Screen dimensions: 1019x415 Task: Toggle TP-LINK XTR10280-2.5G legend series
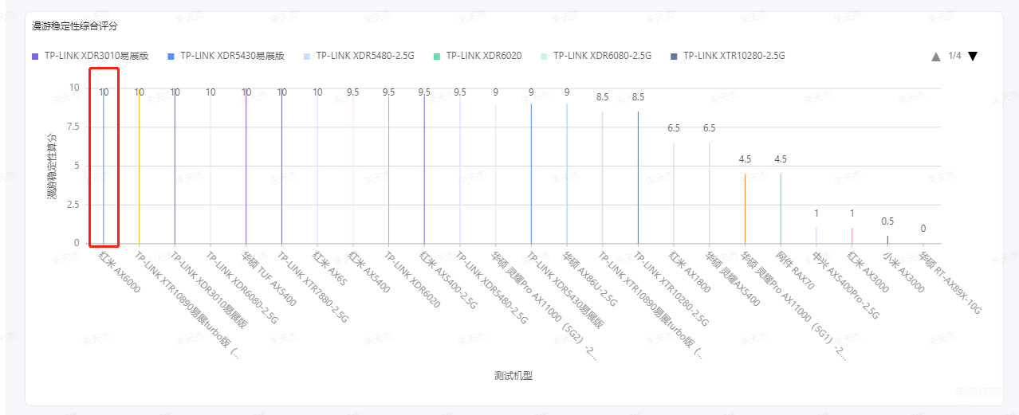(x=727, y=56)
